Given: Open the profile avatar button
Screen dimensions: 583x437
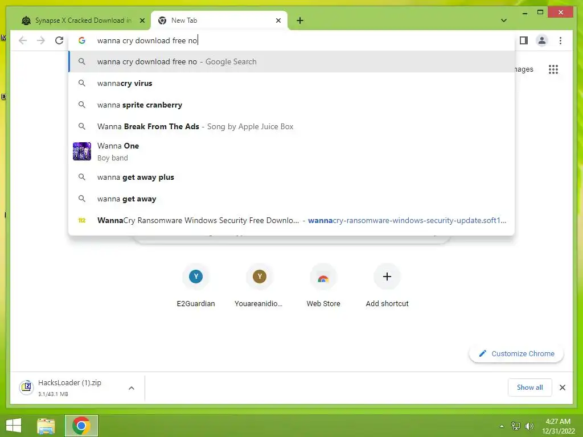Looking at the screenshot, I should click(542, 40).
